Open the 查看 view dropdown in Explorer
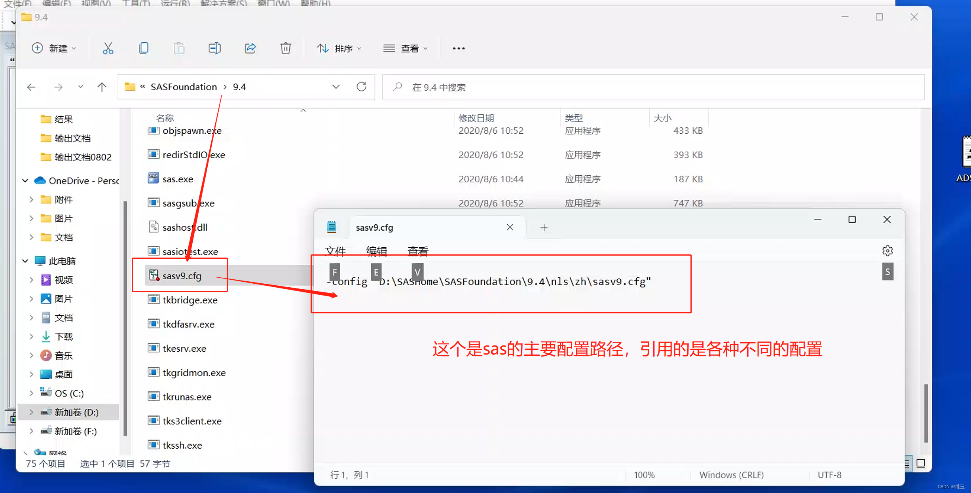The height and width of the screenshot is (493, 971). (x=406, y=48)
